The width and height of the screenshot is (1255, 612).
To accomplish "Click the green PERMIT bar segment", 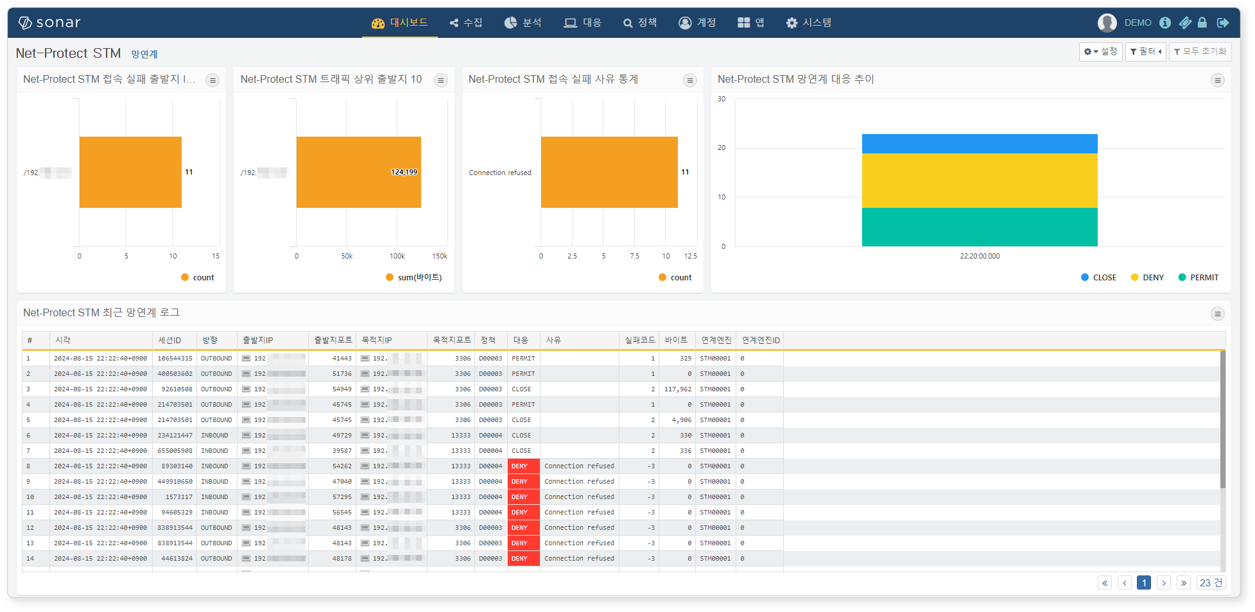I will click(x=980, y=227).
